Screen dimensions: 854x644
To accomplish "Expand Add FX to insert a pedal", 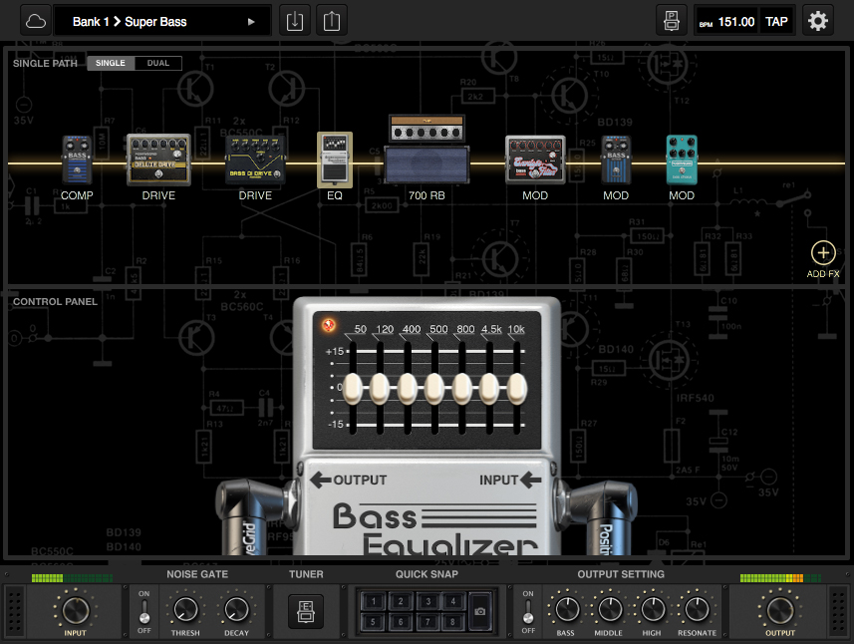I will (823, 252).
